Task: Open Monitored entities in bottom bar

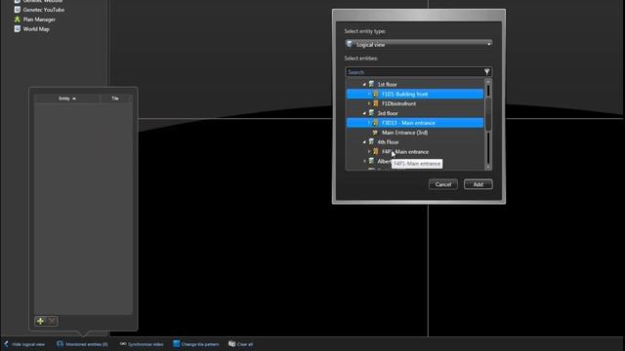Action: [x=82, y=344]
